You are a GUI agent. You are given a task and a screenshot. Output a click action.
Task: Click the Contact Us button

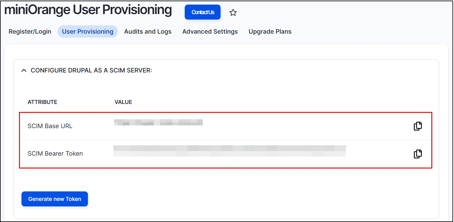click(202, 12)
